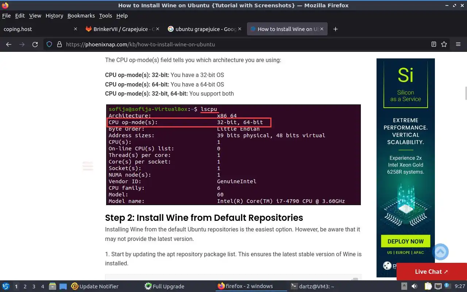Close the ubuntu grapejuice Google tab
The width and height of the screenshot is (467, 292).
pyautogui.click(x=240, y=29)
